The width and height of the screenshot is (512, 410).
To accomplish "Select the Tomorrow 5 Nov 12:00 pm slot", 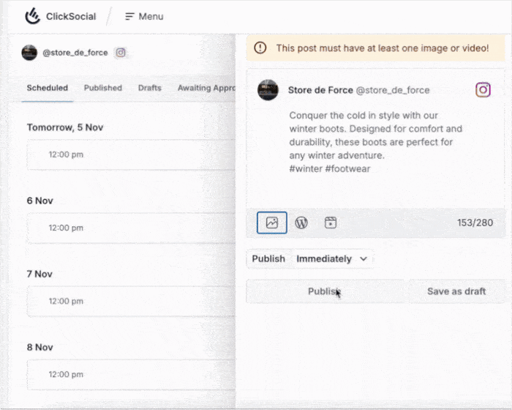I will coord(131,154).
